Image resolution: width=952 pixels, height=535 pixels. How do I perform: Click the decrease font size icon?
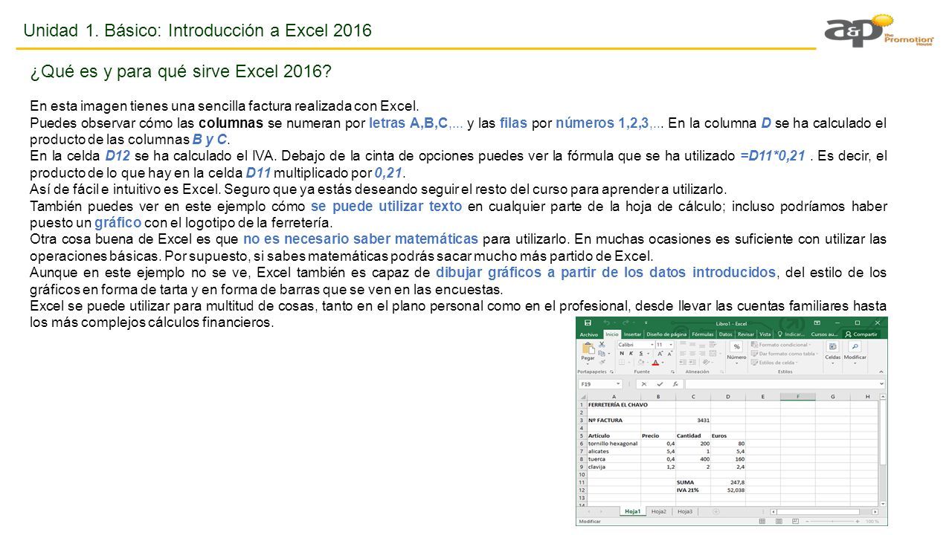(670, 354)
